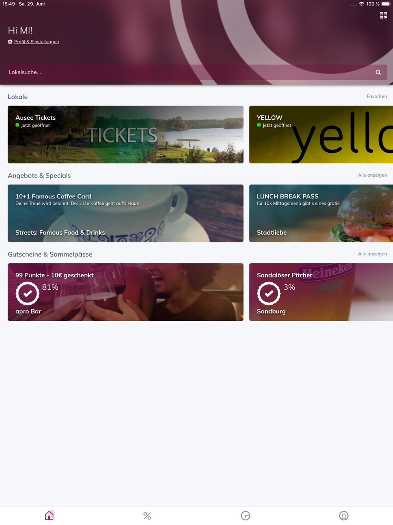Screen dimensions: 393x525
Task: Open the Ausee Tickets card
Action: [x=126, y=135]
